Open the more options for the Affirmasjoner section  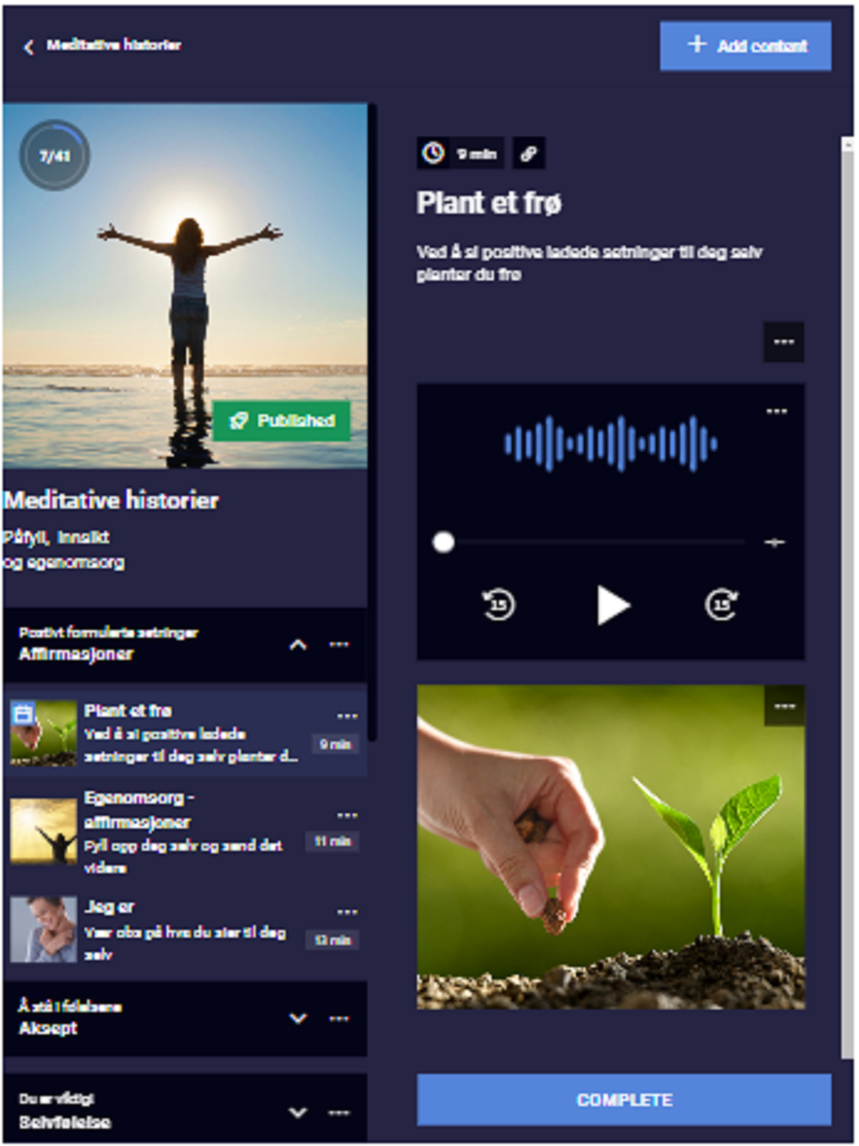pyautogui.click(x=339, y=644)
